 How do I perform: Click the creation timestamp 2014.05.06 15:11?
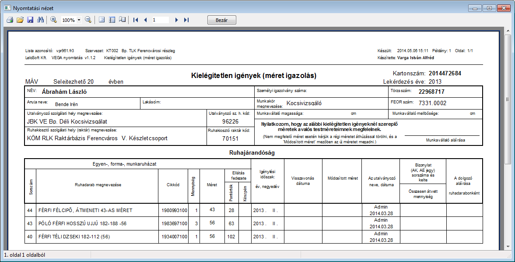[x=413, y=51]
